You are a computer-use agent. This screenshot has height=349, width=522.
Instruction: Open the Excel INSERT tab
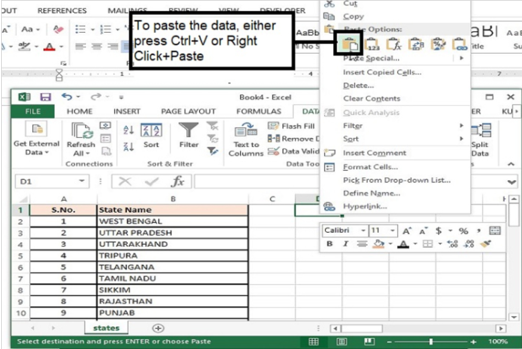(127, 112)
